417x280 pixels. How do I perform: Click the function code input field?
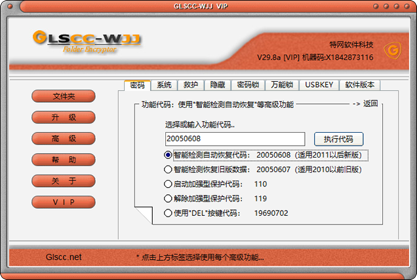pyautogui.click(x=235, y=139)
